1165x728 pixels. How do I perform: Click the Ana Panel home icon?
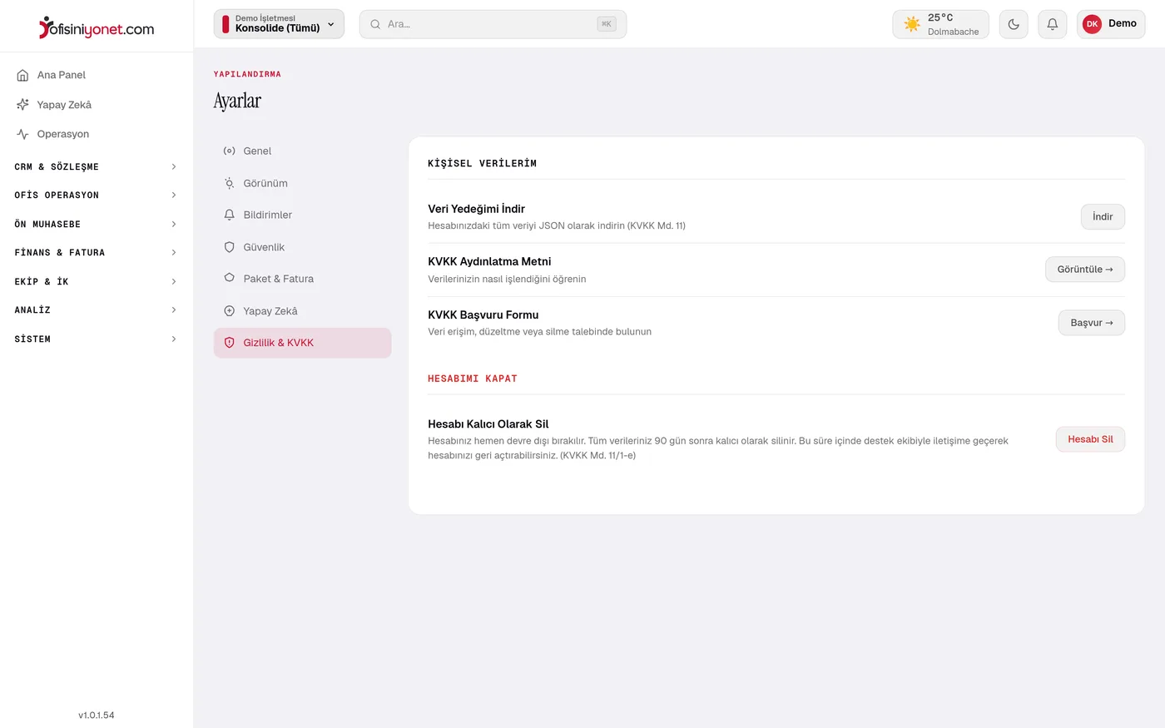pos(22,75)
